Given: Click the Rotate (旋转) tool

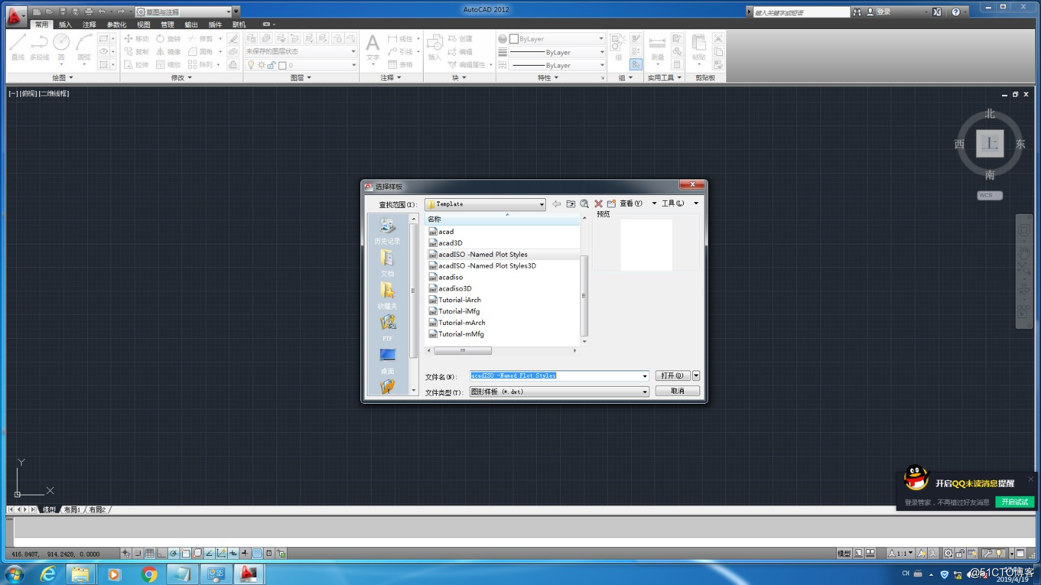Looking at the screenshot, I should coord(169,39).
